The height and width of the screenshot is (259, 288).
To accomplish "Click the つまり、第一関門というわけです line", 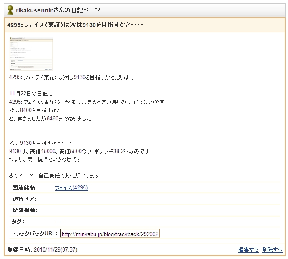I will (45, 159).
